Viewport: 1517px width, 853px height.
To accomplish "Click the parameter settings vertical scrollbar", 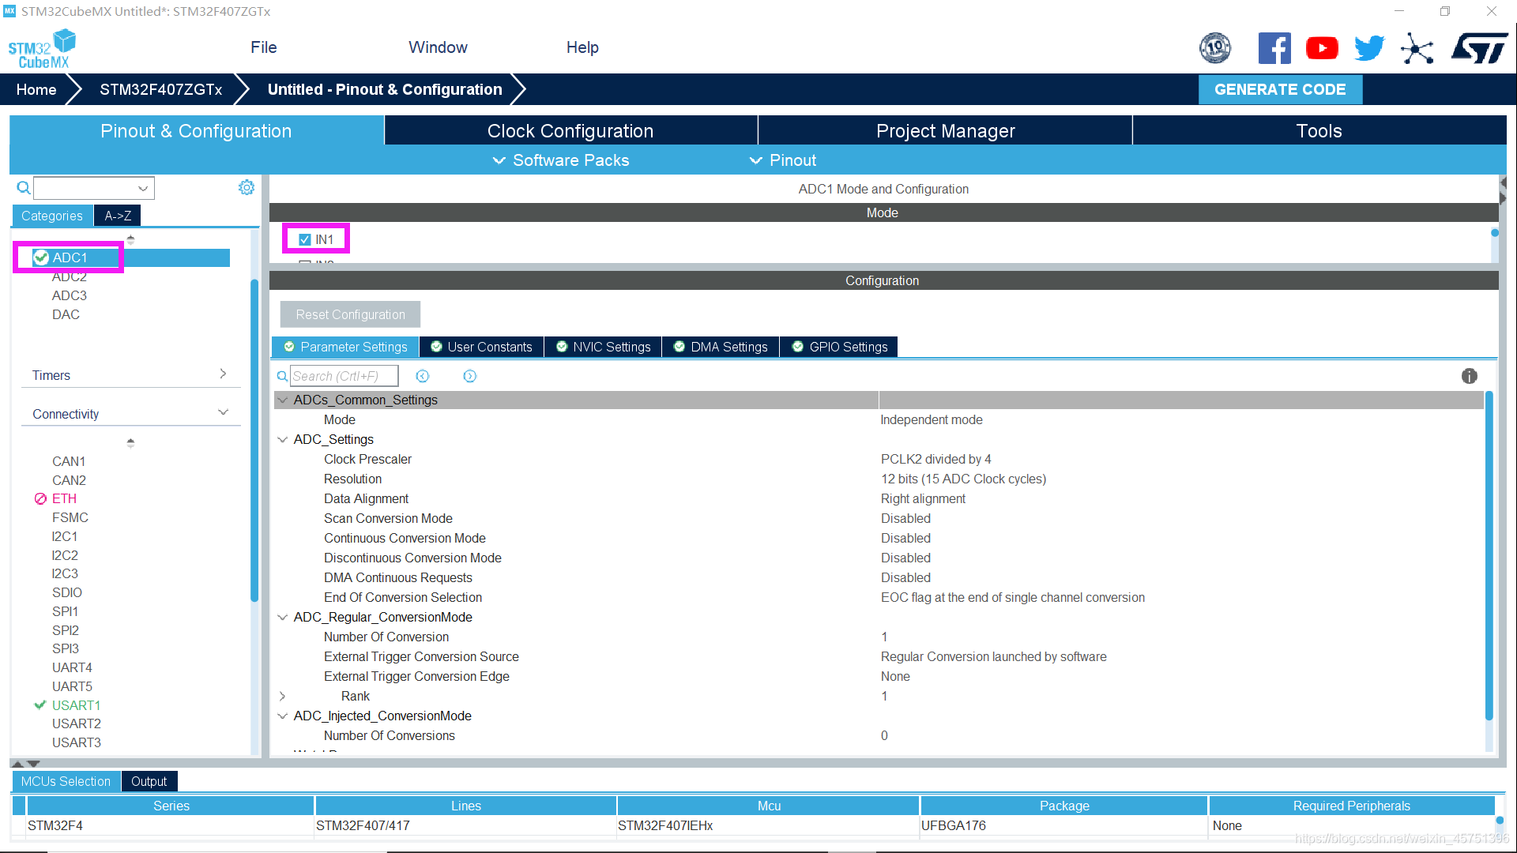I will (1489, 555).
